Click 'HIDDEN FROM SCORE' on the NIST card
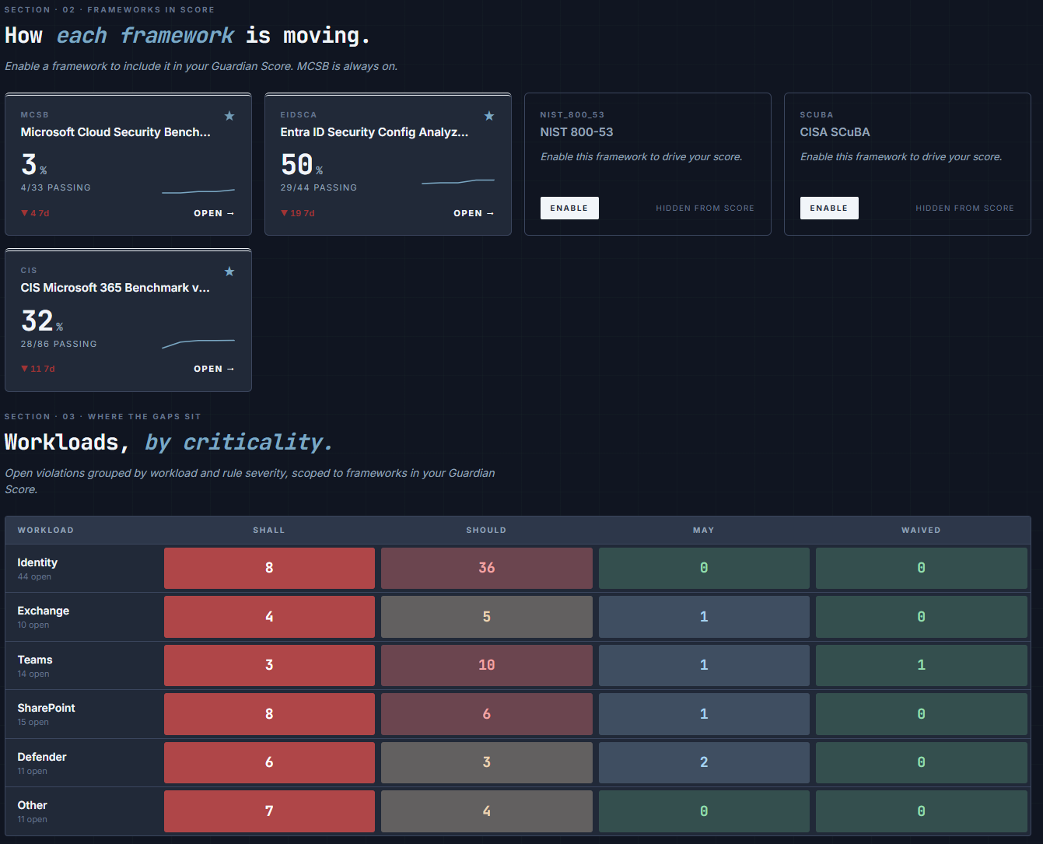The width and height of the screenshot is (1043, 844). 705,208
